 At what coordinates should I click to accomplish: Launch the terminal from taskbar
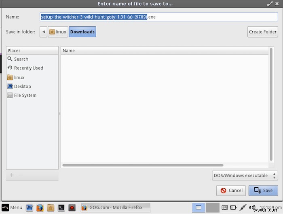pos(61,208)
